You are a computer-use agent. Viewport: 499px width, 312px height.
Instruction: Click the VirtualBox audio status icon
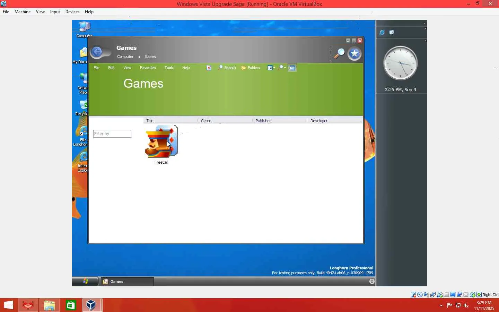427,295
